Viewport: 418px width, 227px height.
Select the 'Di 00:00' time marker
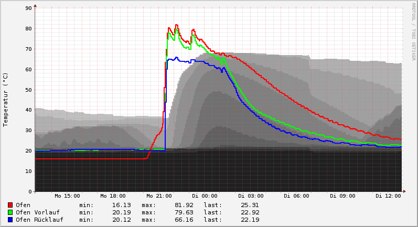tap(205, 196)
